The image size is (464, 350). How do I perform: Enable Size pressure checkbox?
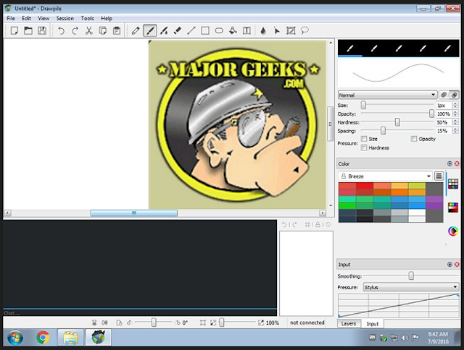tap(364, 139)
